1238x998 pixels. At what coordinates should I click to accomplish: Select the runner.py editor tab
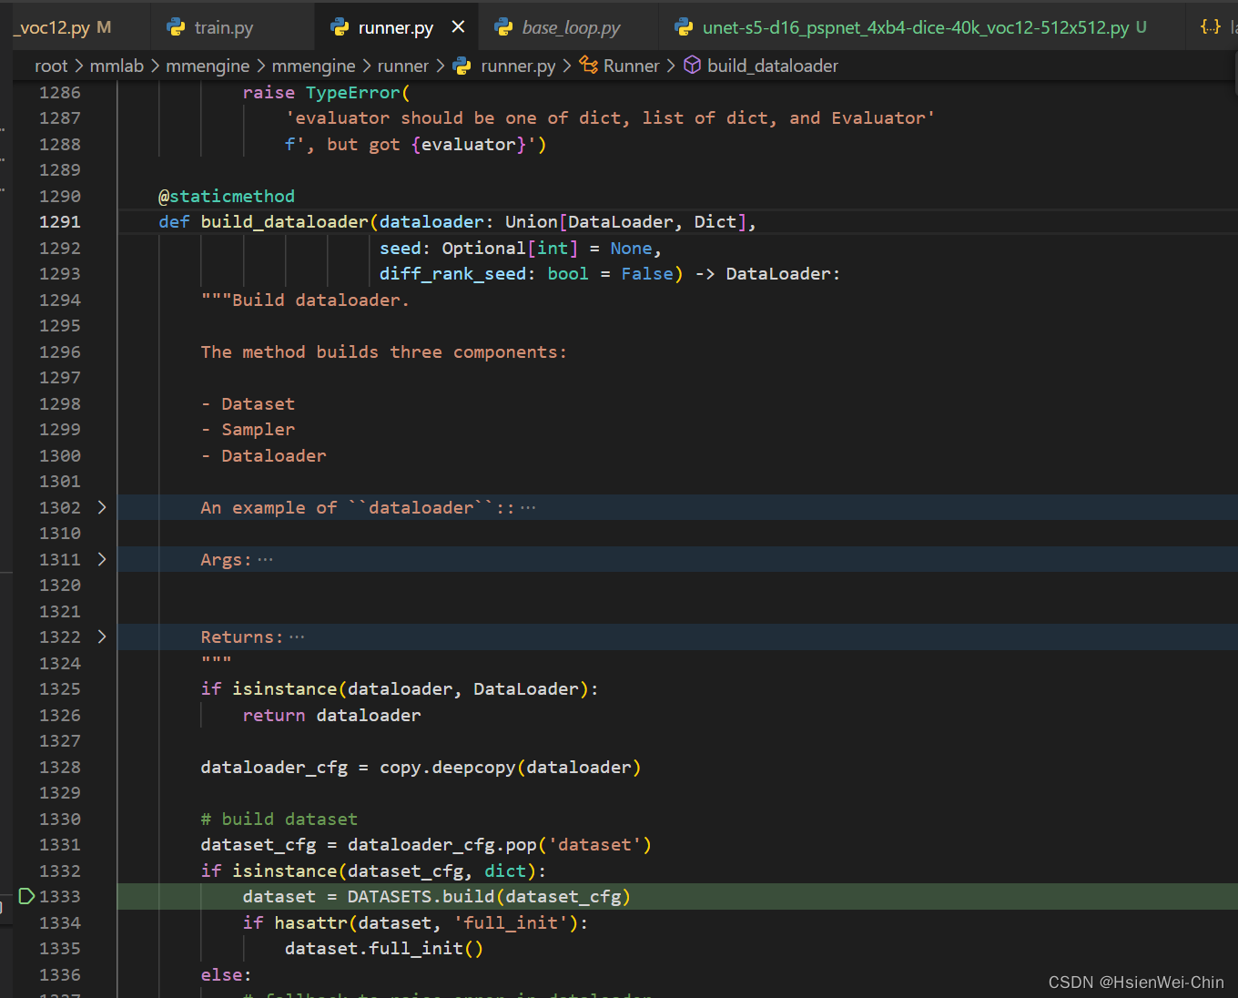tap(395, 27)
